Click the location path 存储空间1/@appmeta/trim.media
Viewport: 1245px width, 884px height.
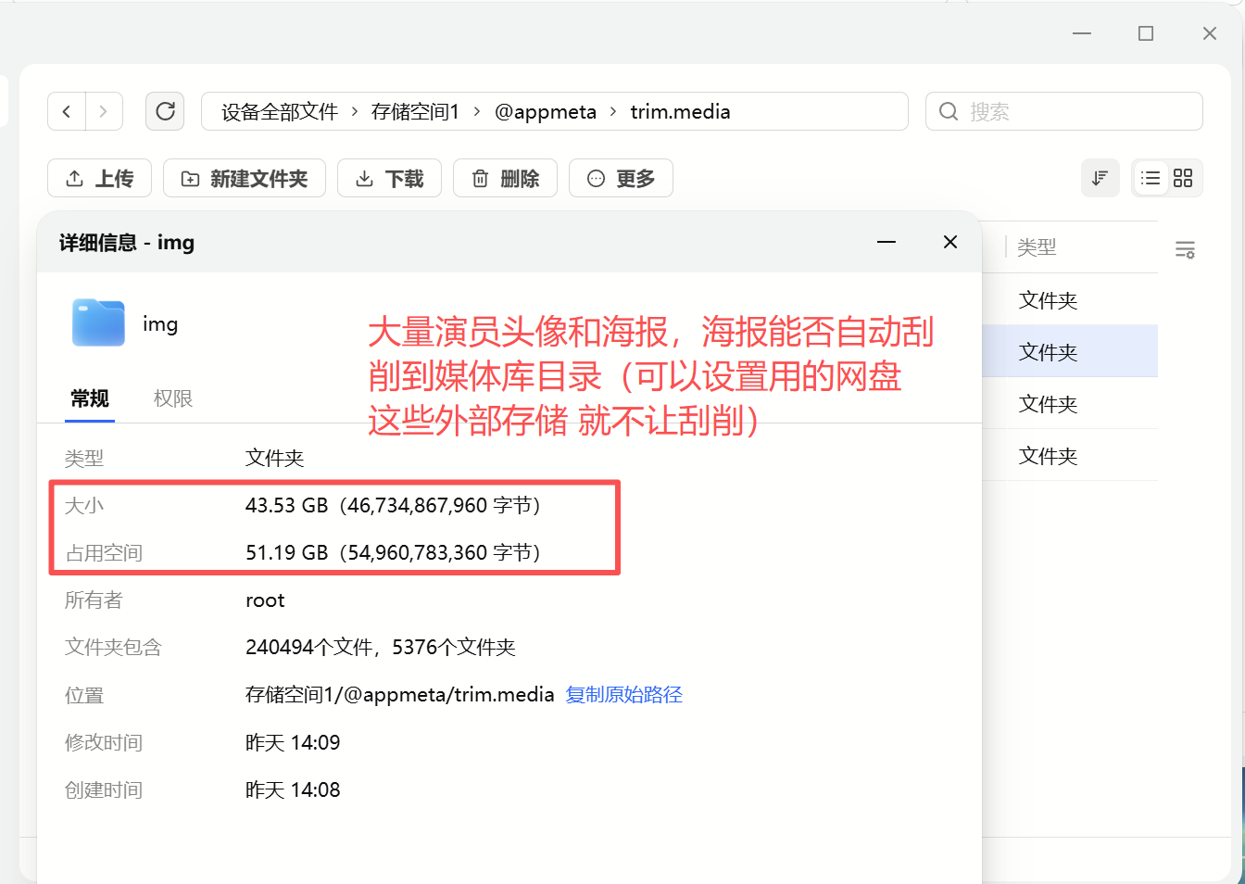399,695
